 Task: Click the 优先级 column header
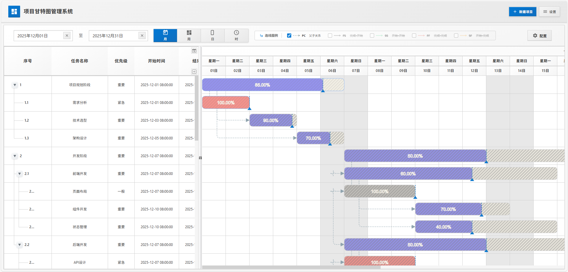tap(121, 61)
